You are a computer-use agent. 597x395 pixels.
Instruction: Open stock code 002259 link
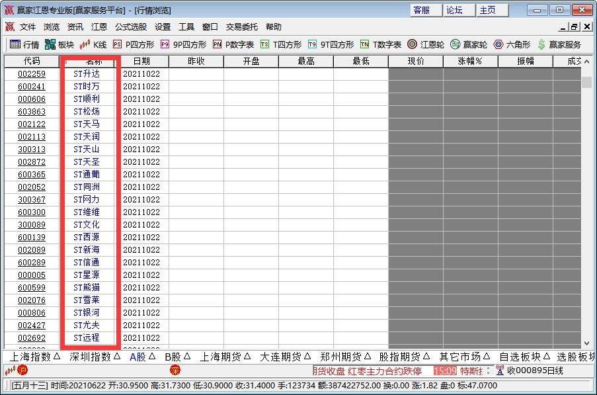click(x=32, y=74)
